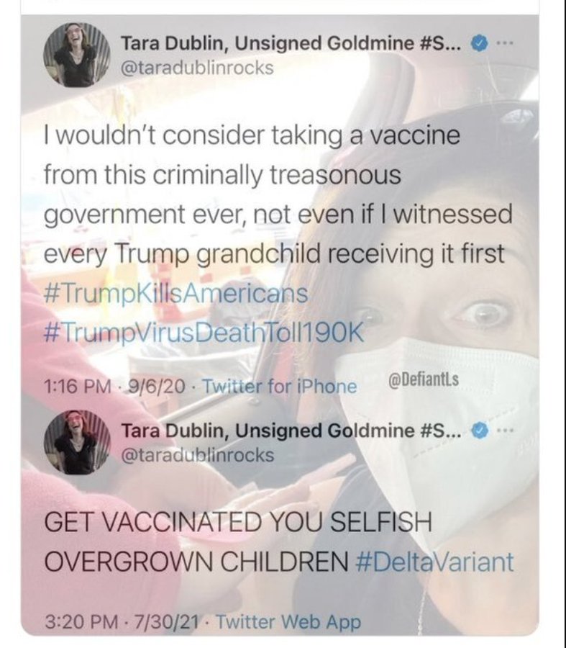Open the #TrumpKillsAmericans hashtag
Image resolution: width=566 pixels, height=648 pixels.
click(x=176, y=294)
